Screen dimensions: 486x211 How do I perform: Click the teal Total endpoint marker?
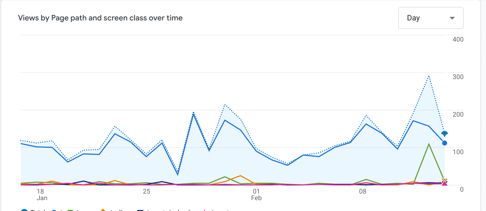[444, 134]
